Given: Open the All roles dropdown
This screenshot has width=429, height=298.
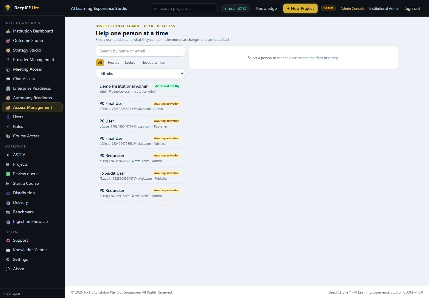Looking at the screenshot, I should point(140,74).
